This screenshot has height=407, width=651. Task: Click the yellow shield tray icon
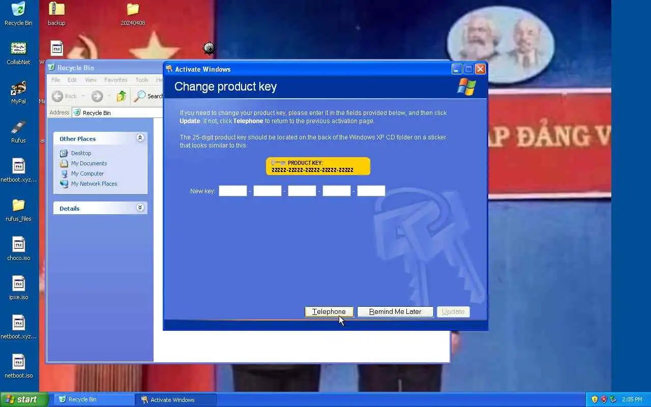pos(595,399)
